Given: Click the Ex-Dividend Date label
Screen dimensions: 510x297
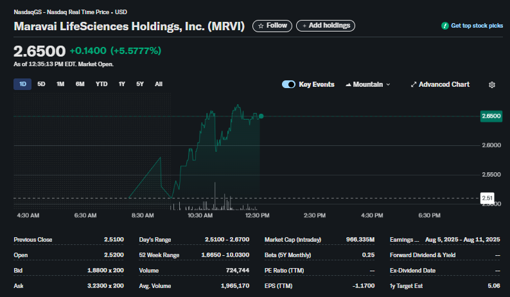Looking at the screenshot, I should 412,270.
